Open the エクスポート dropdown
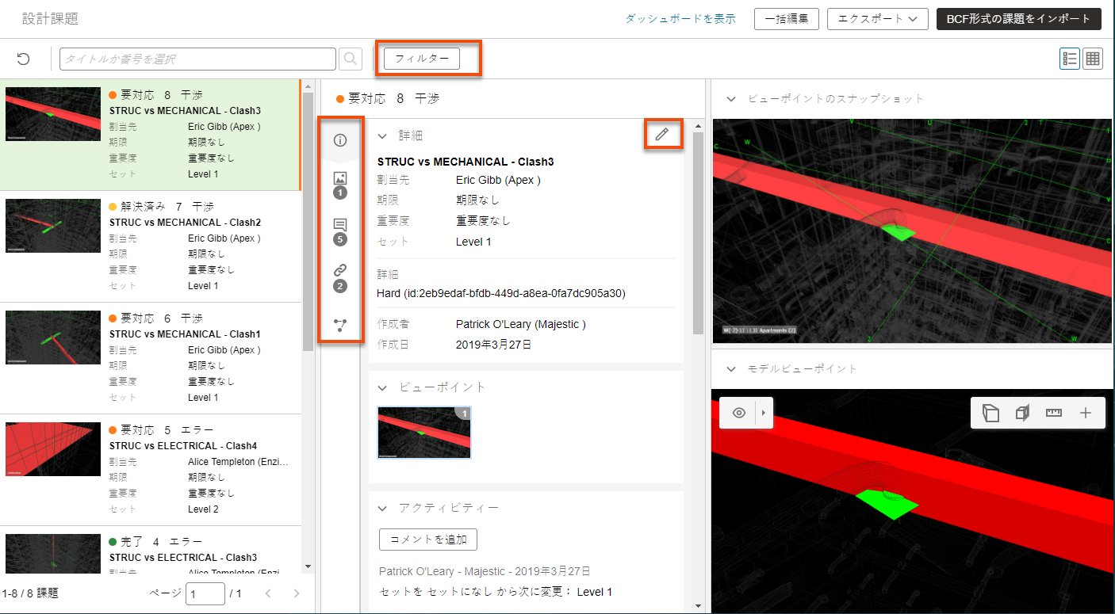 click(877, 19)
